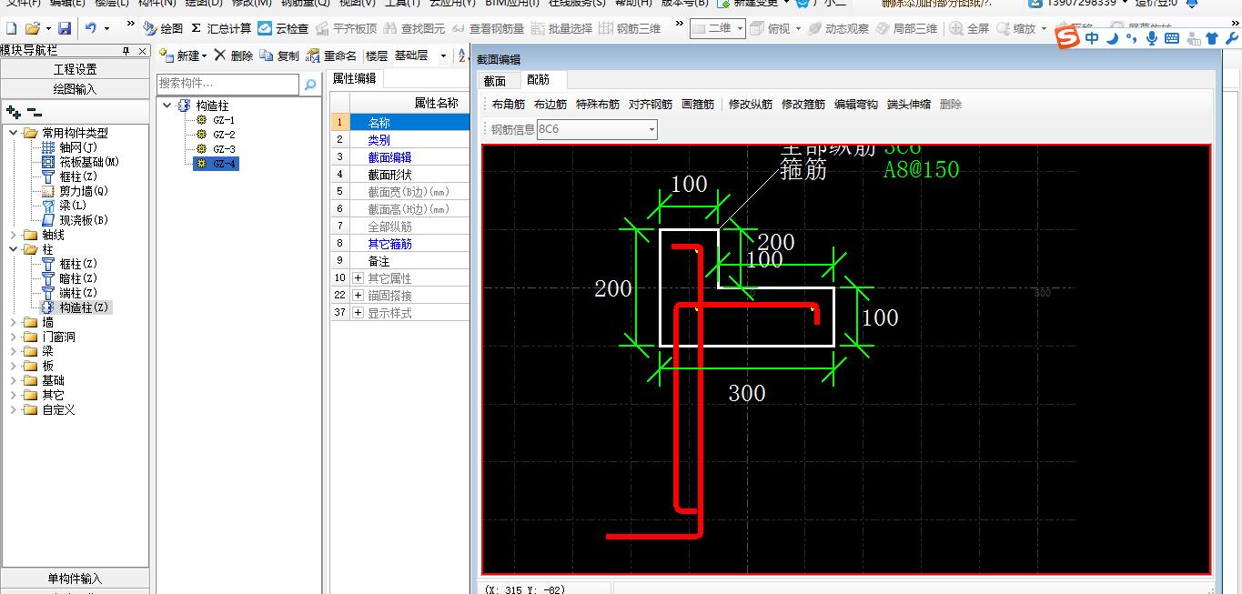The width and height of the screenshot is (1242, 594).
Task: Run 汇总计算 summary calculation
Action: click(x=221, y=29)
